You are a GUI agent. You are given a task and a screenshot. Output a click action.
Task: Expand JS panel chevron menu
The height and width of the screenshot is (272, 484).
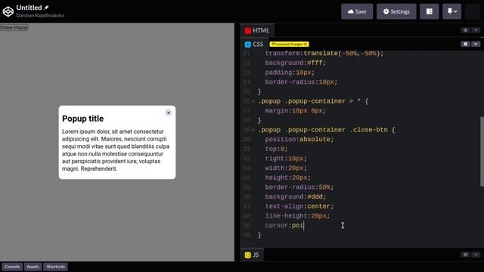(476, 255)
